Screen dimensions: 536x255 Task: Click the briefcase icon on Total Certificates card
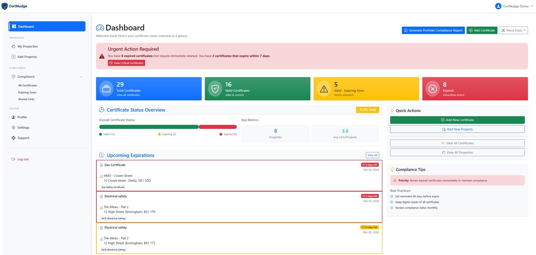click(x=106, y=88)
